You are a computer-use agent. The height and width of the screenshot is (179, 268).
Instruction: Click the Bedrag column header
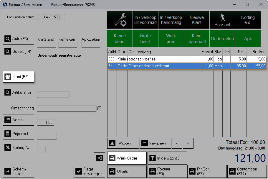(x=256, y=52)
